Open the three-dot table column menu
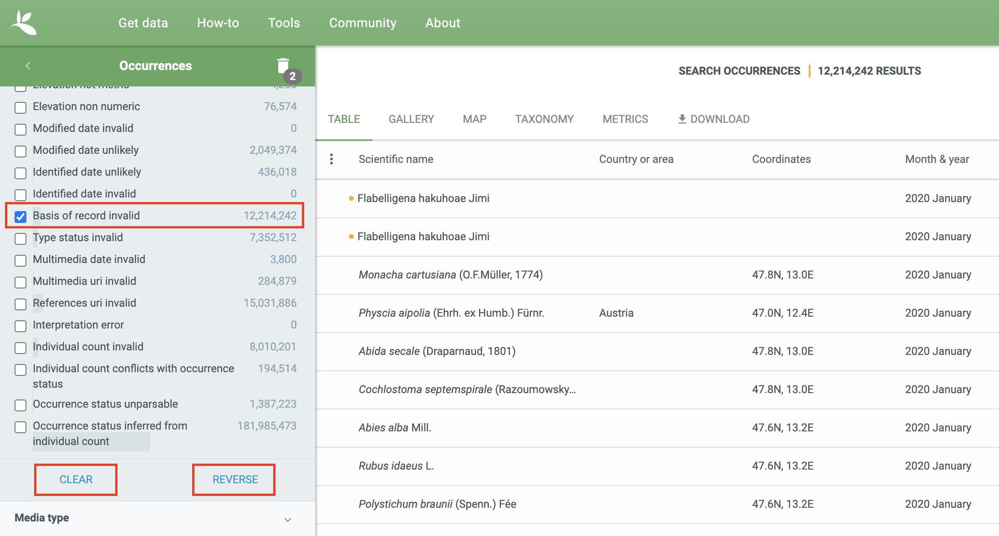 (x=331, y=159)
